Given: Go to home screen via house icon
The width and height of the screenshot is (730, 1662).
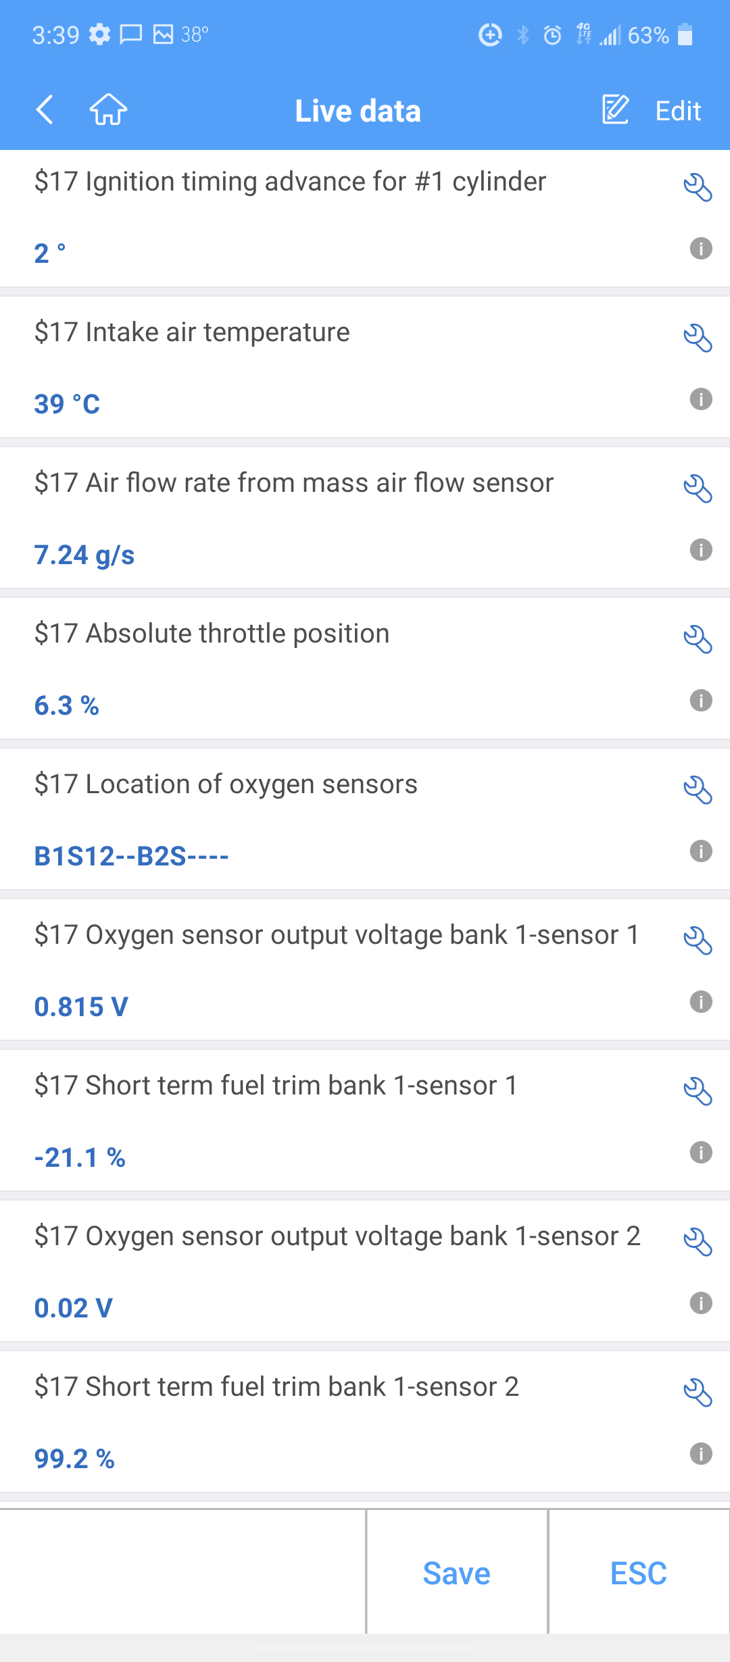Looking at the screenshot, I should tap(108, 110).
